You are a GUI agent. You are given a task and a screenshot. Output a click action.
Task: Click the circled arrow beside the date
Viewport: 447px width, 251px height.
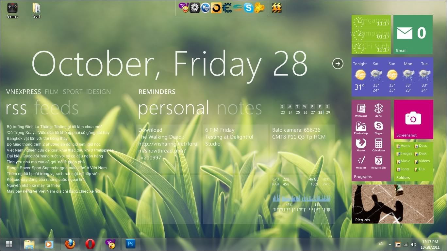pyautogui.click(x=338, y=64)
